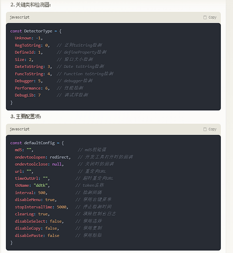This screenshot has height=253, width=233.
Task: Click the 'Unknown: -1,' line
Action: click(x=29, y=38)
